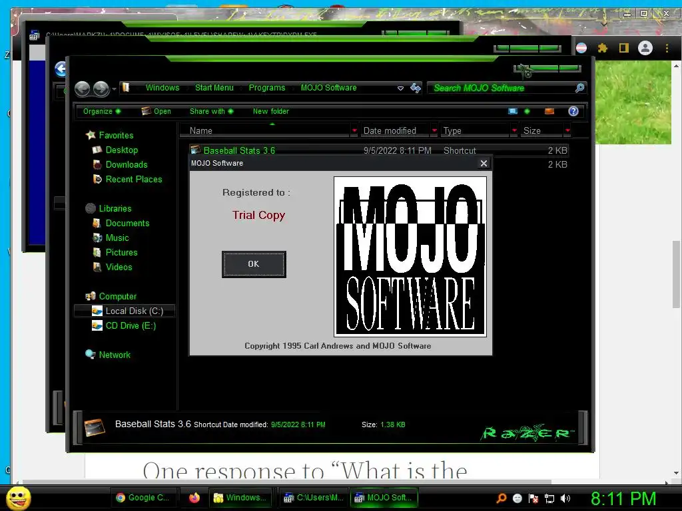Screen dimensions: 682x511
Task: Open the Music library
Action: 117,238
